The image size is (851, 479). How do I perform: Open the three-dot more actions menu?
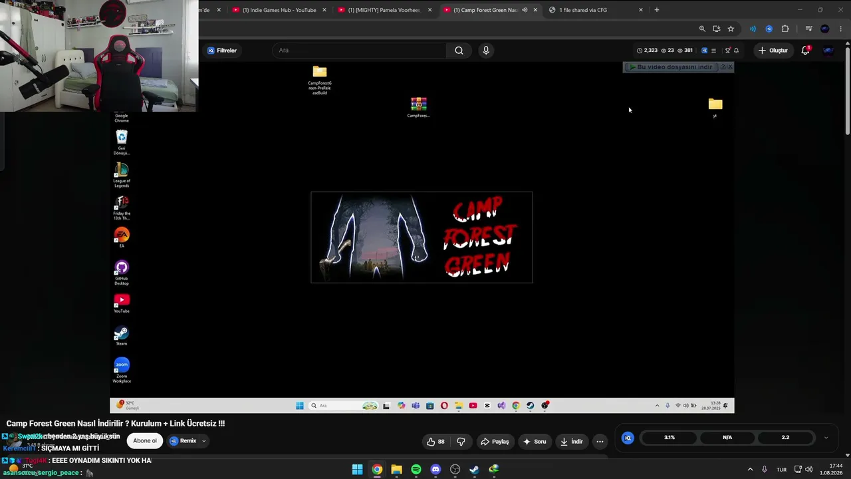[600, 442]
